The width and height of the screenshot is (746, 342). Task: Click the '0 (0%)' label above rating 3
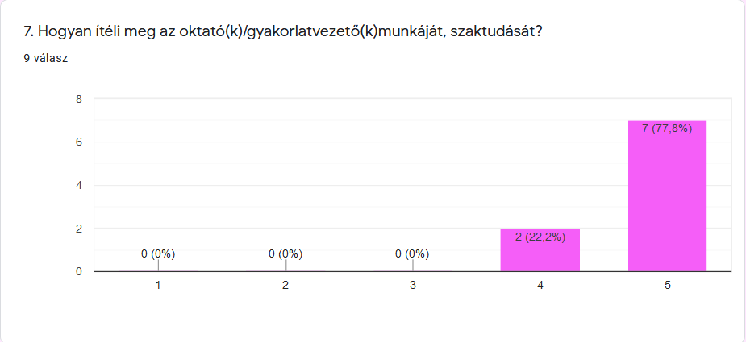[x=412, y=254]
